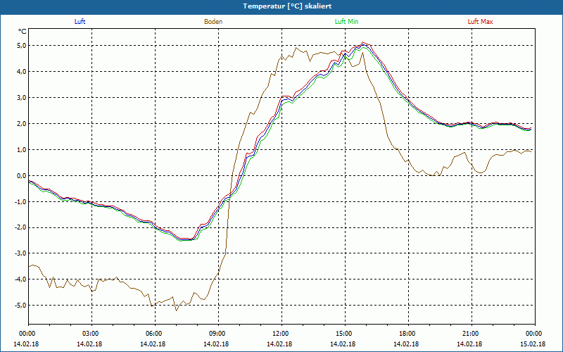Viewport: 563px width, 352px height.
Task: Select the red Luft Max legend label
Action: point(480,22)
